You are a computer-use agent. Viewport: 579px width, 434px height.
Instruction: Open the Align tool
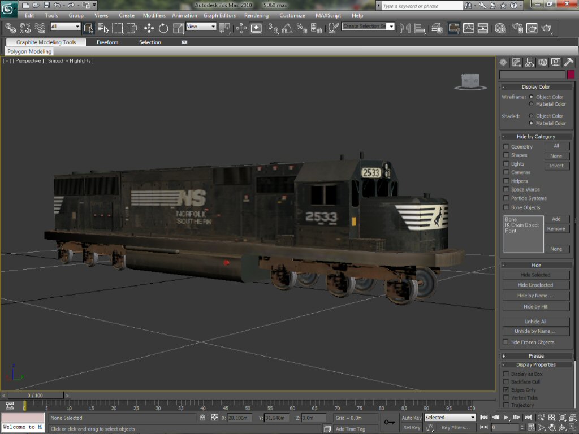pyautogui.click(x=420, y=28)
